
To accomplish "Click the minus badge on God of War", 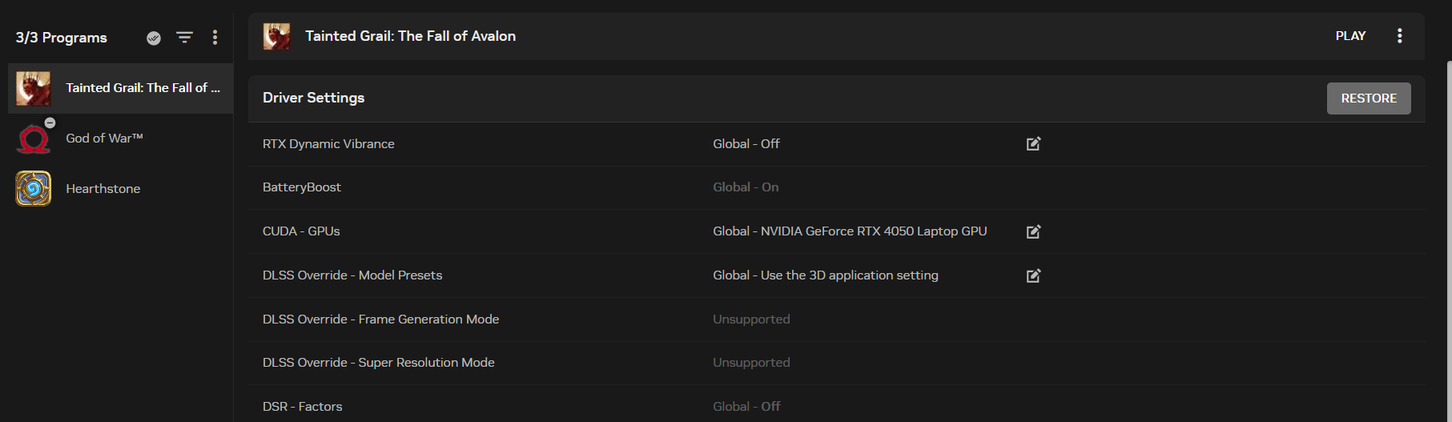I will [x=50, y=123].
